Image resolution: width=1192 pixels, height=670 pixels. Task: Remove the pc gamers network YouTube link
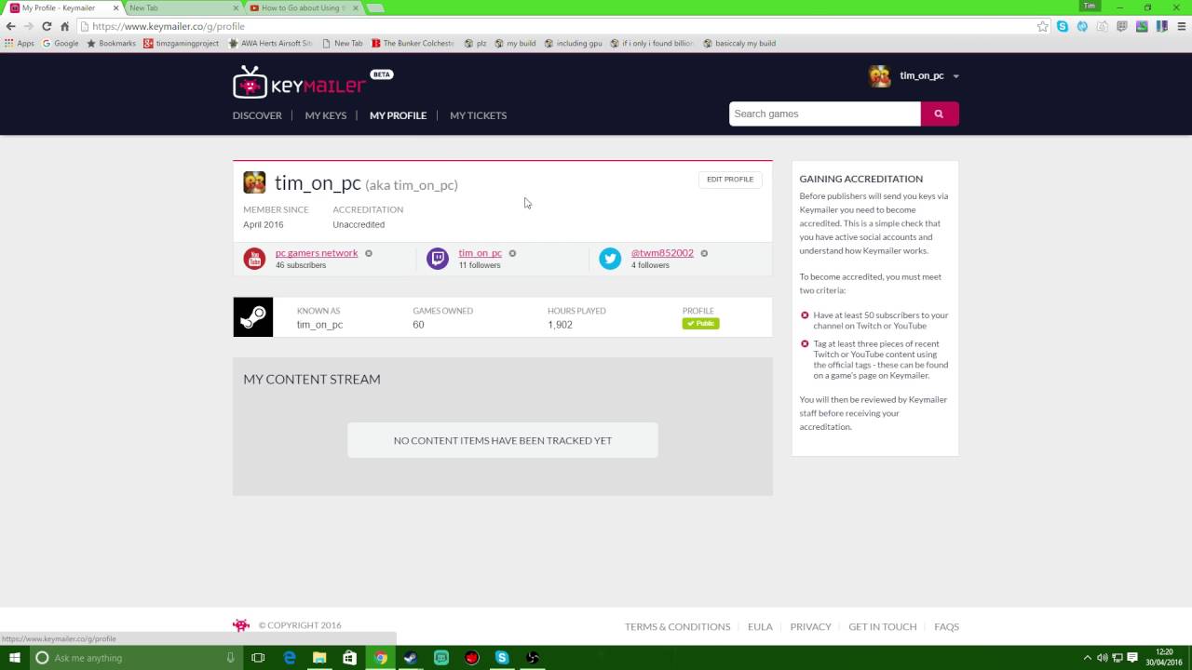click(369, 253)
